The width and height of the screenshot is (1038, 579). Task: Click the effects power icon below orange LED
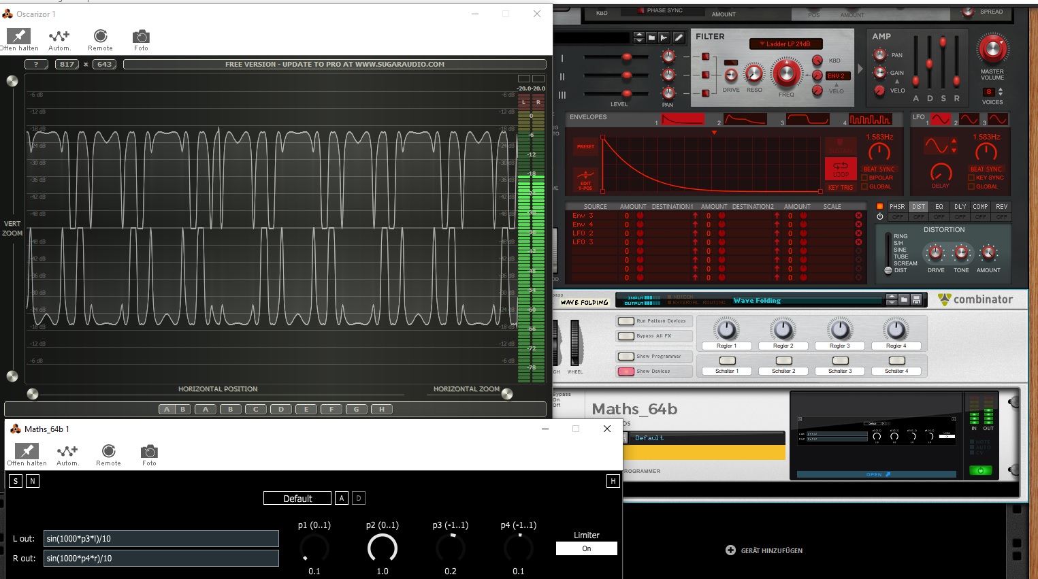(879, 216)
